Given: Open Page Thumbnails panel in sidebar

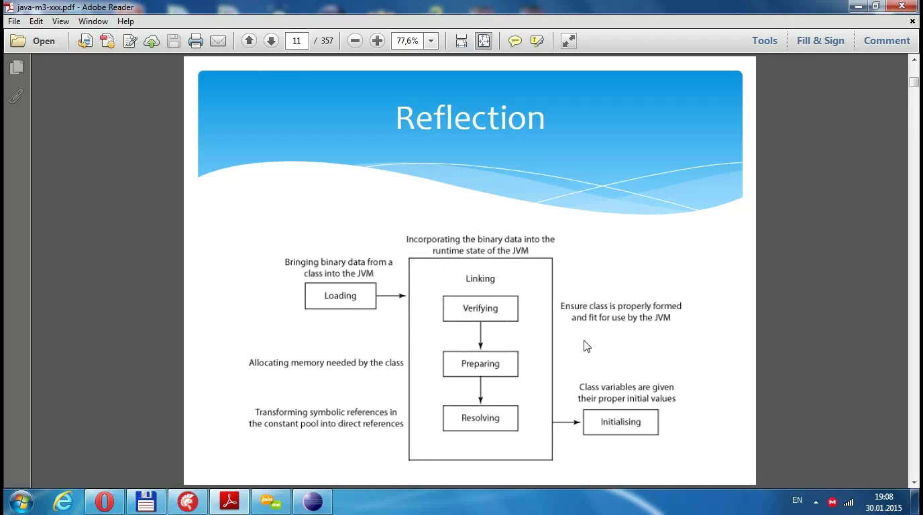Looking at the screenshot, I should click(17, 67).
